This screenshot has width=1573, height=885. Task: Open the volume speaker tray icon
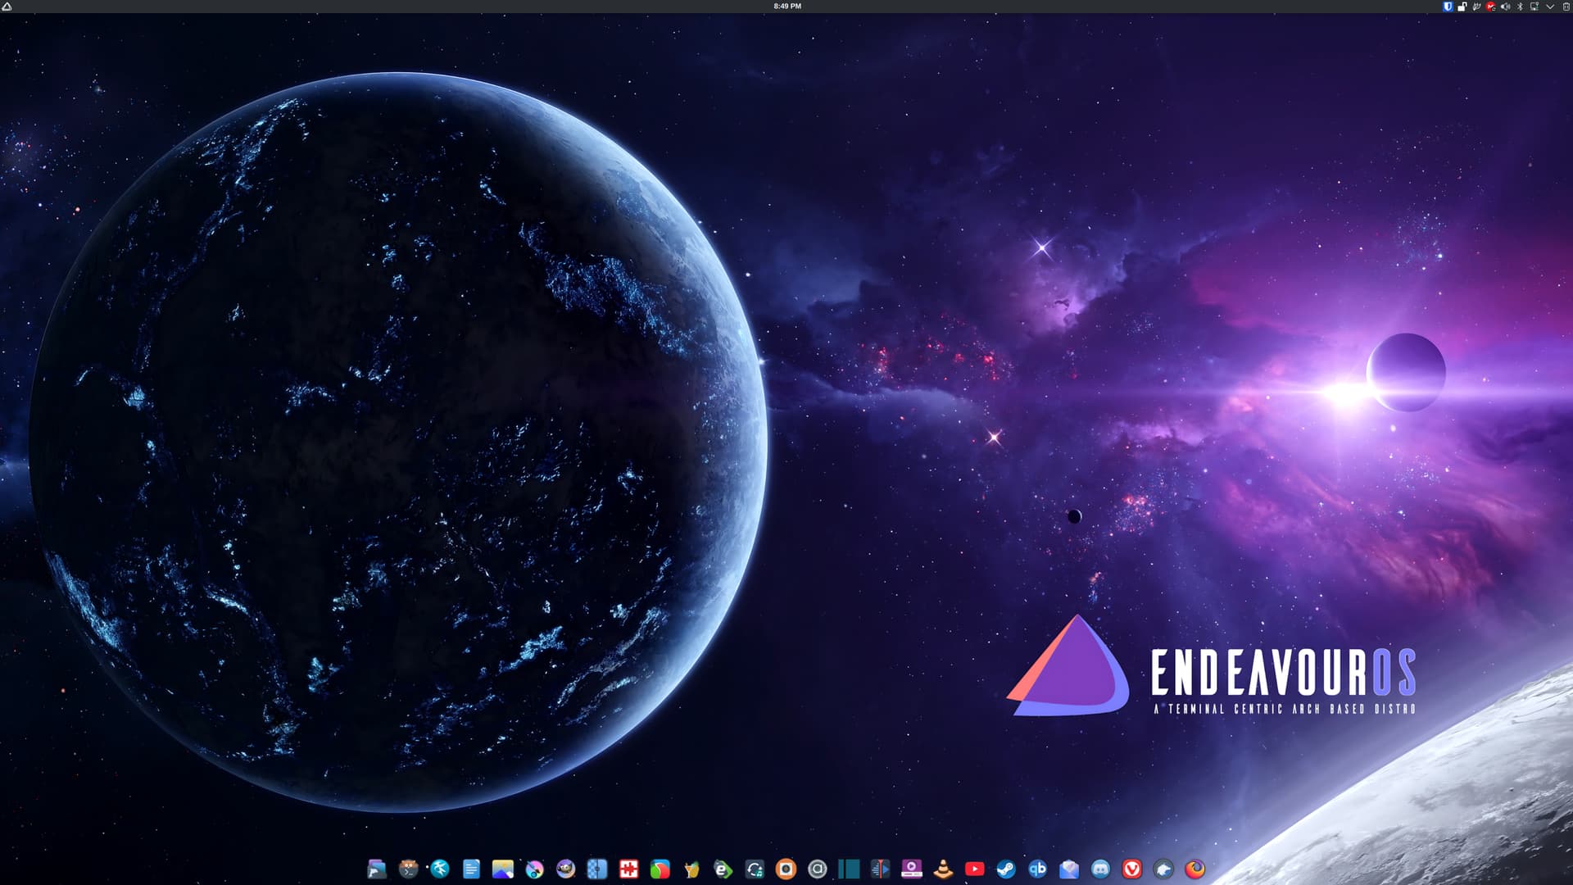pyautogui.click(x=1505, y=6)
